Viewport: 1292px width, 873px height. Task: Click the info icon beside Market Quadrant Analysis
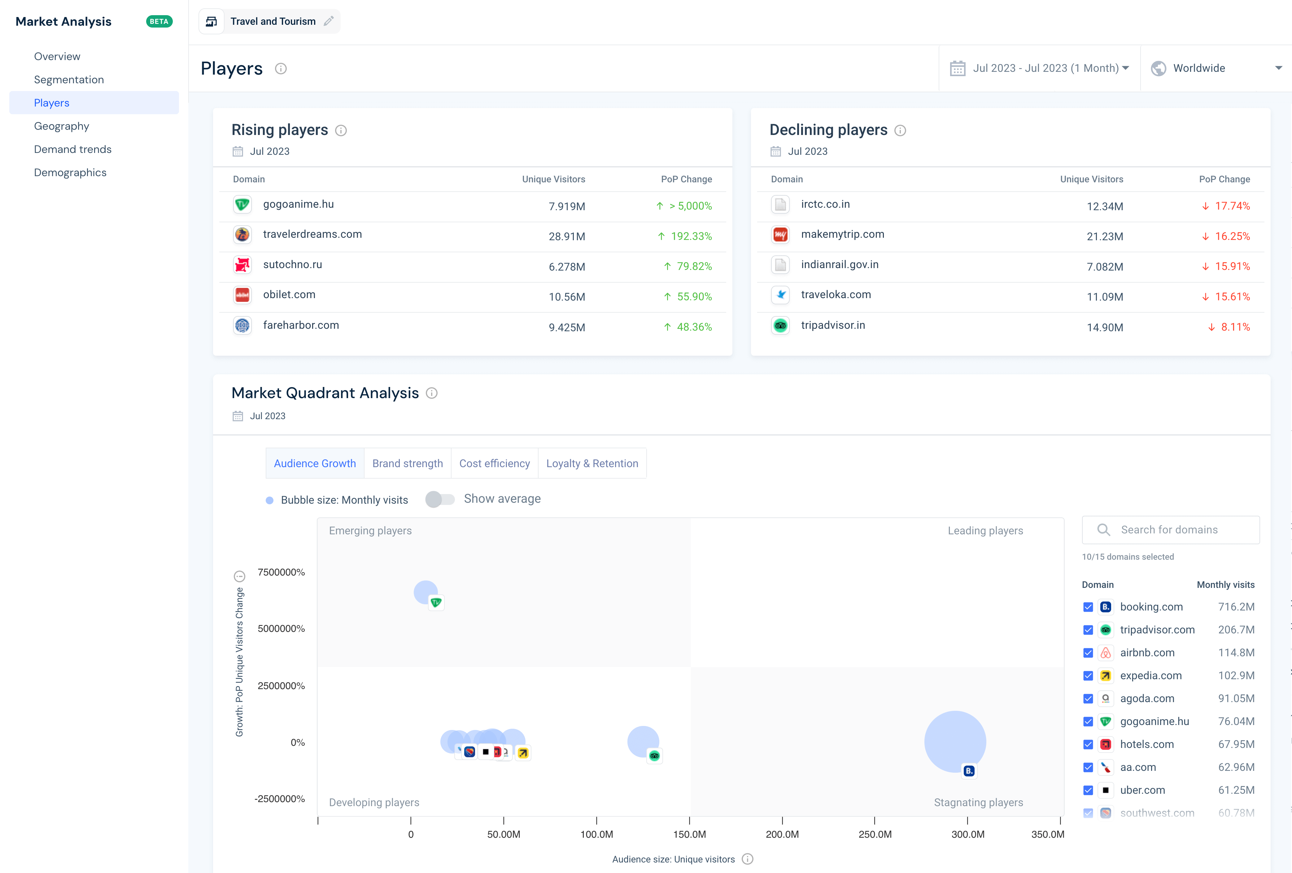click(432, 393)
